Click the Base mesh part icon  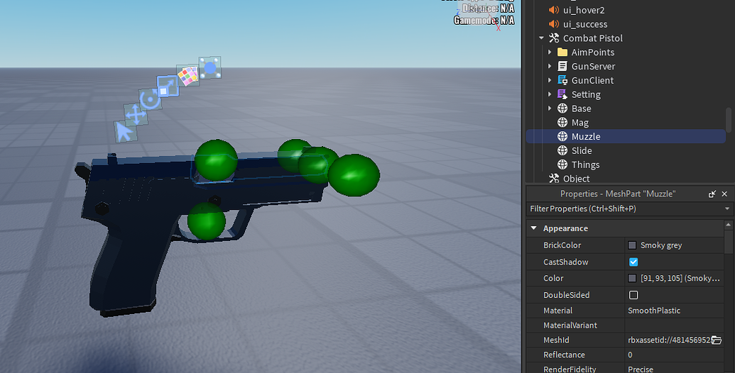coord(562,108)
